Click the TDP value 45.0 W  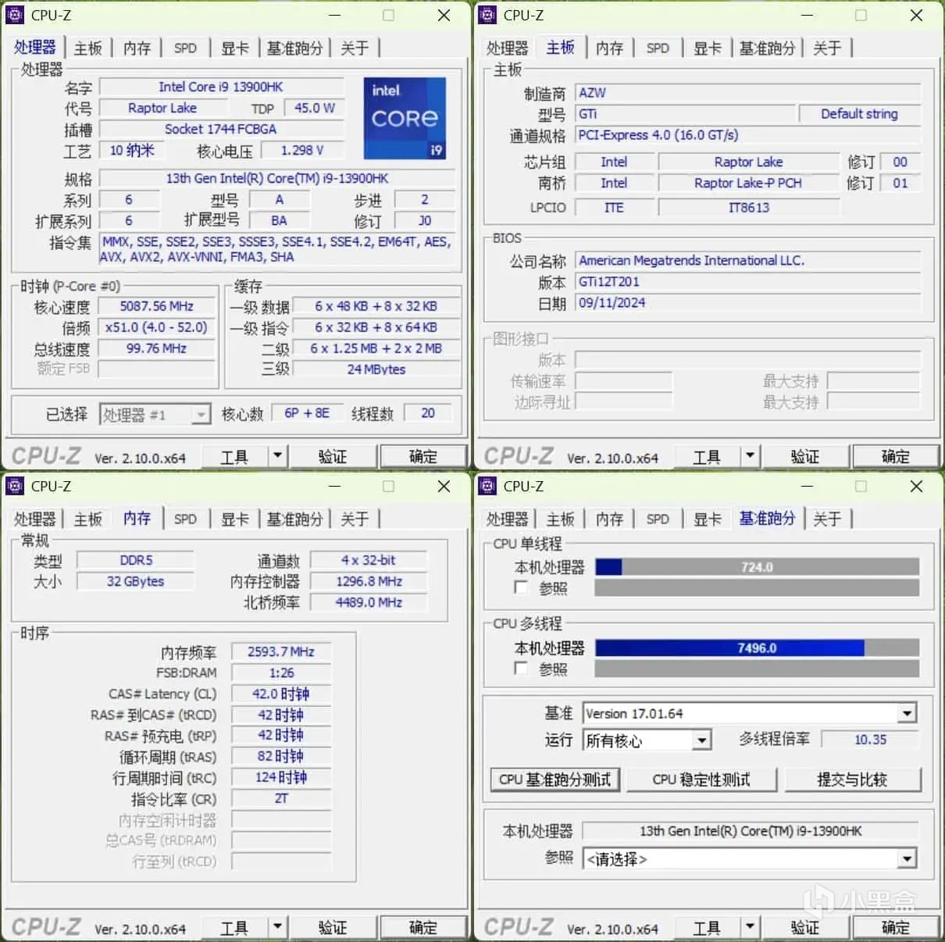tap(315, 108)
